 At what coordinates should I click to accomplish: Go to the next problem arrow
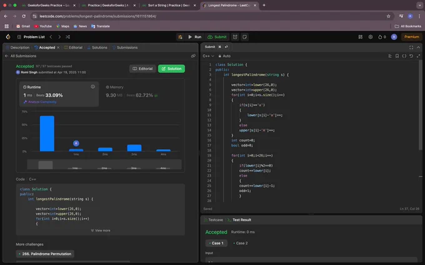pos(59,37)
